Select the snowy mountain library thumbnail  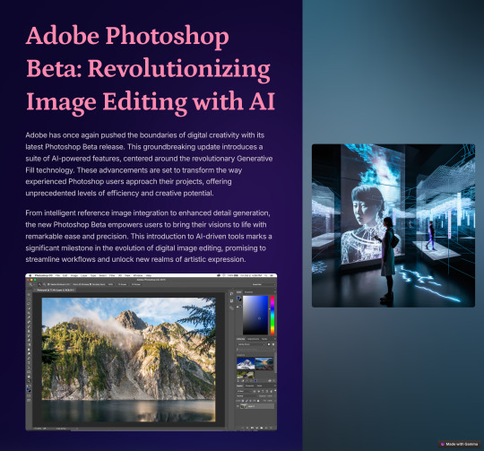(246, 364)
